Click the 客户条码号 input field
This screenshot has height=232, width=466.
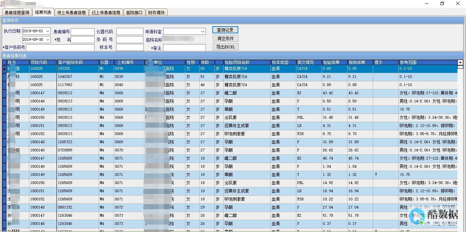pyautogui.click(x=60, y=48)
